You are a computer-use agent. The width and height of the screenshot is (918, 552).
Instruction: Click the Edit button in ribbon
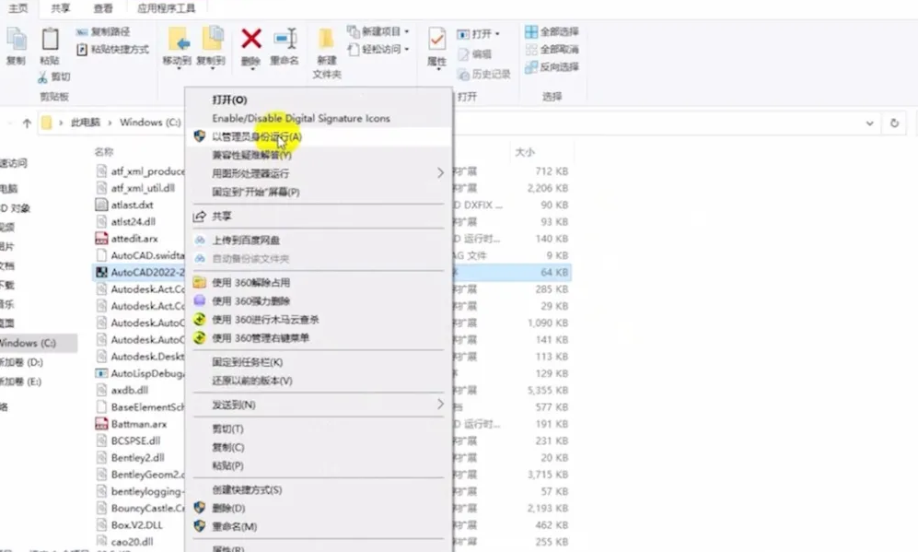pyautogui.click(x=475, y=54)
